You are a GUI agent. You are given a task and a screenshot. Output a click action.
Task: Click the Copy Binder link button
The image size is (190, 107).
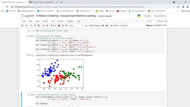point(160,16)
